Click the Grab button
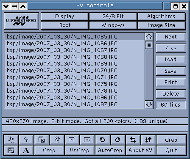 (171, 140)
